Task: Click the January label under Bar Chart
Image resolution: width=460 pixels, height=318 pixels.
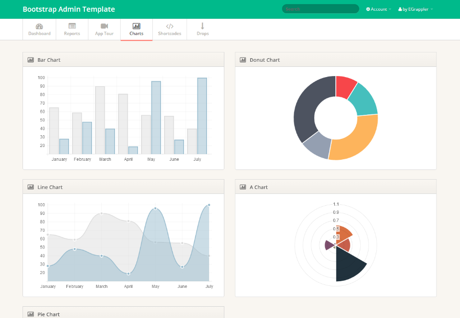Action: pos(59,159)
